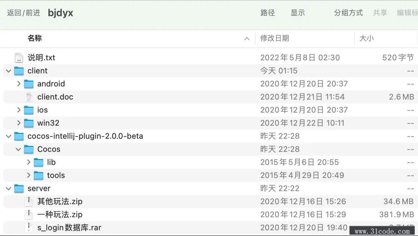The image size is (418, 236).
Task: Expand the win32 folder
Action: pos(19,123)
